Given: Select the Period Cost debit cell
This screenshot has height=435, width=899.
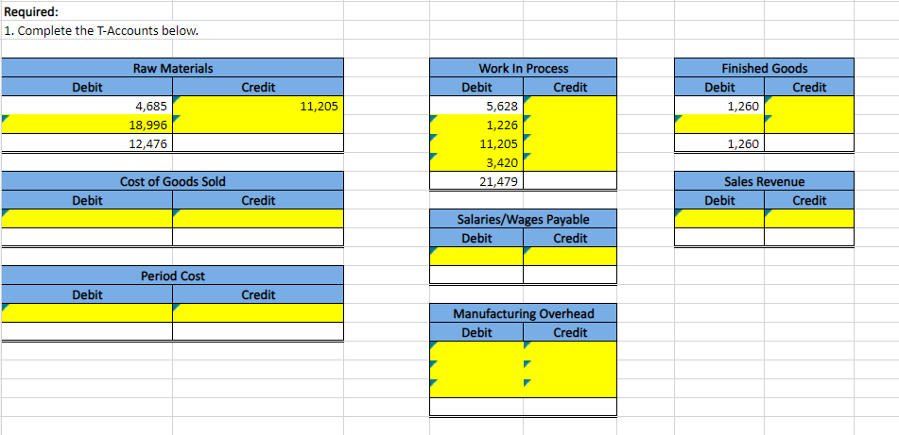Looking at the screenshot, I should click(x=86, y=312).
